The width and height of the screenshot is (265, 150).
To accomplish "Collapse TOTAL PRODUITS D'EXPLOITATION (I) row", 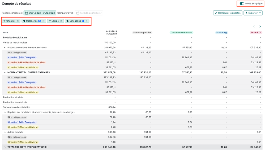I will pyautogui.click(x=5, y=147).
